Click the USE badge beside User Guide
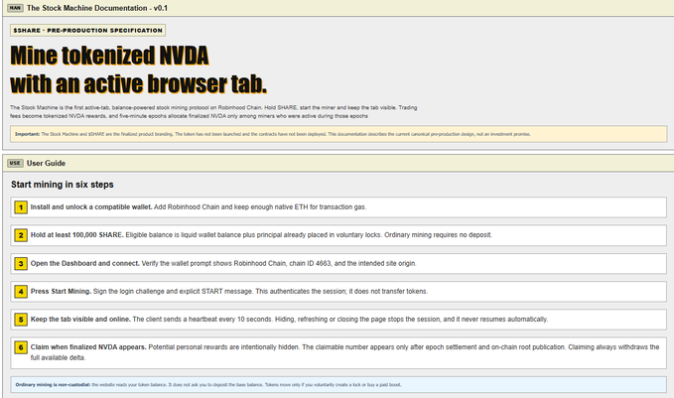The height and width of the screenshot is (398, 674). 15,163
